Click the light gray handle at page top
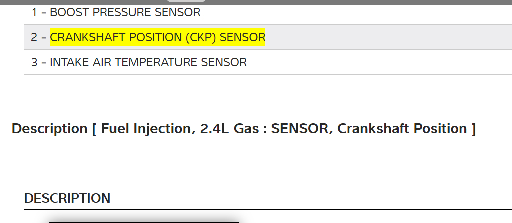Viewport: 512px width, 223px height. pyautogui.click(x=186, y=1)
